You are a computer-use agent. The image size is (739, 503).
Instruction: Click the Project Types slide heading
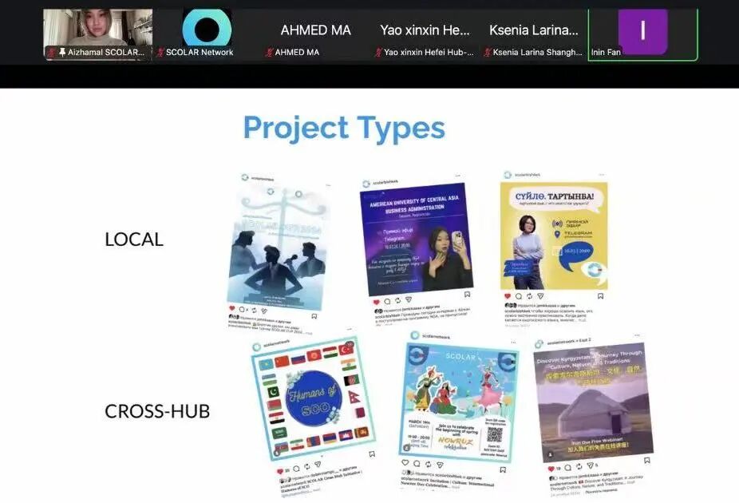point(344,128)
